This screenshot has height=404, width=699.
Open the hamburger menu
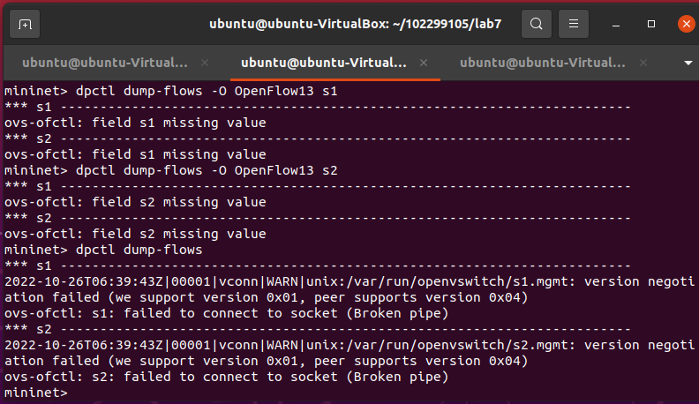(x=574, y=24)
